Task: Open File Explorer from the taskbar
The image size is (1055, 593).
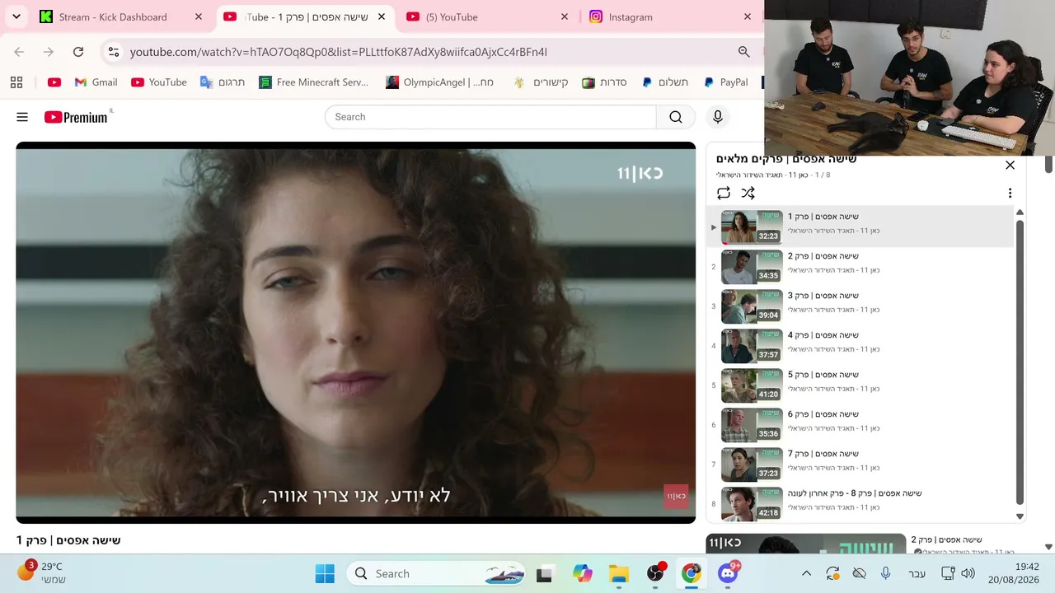Action: (619, 574)
